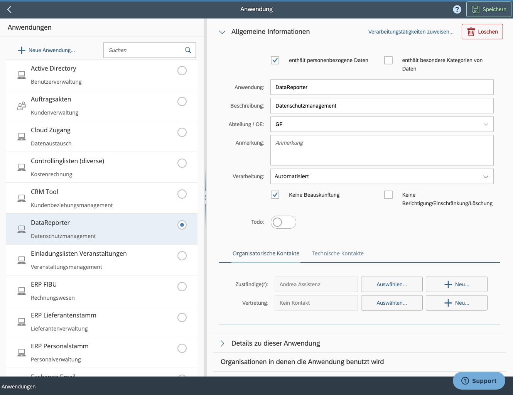Enable besondere Kategorien von Daten checkbox
Screen dimensions: 513x395
[x=388, y=60]
